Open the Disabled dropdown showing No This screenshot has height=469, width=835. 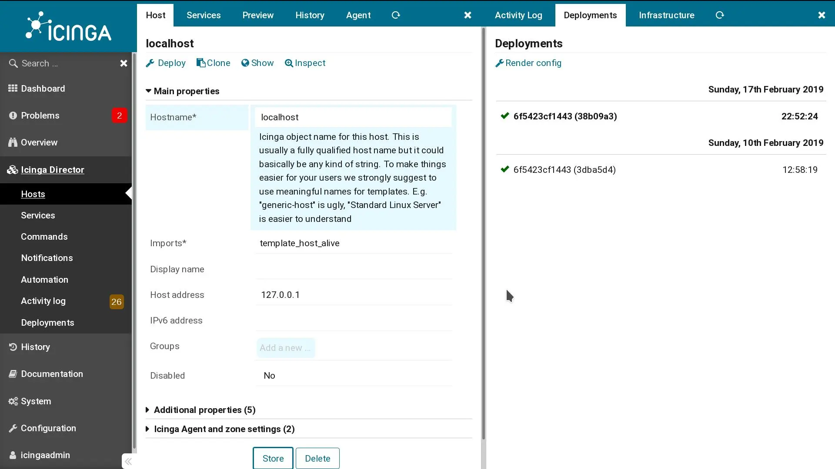354,376
